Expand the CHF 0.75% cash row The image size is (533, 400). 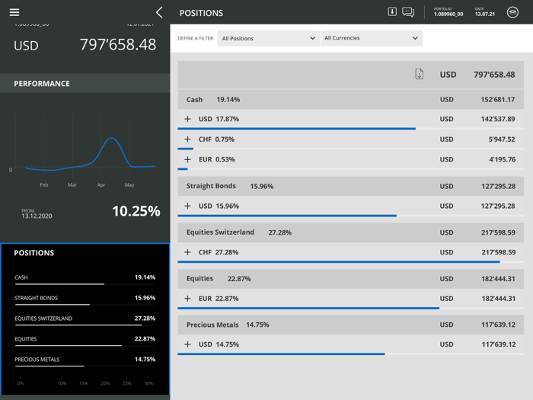pyautogui.click(x=187, y=139)
